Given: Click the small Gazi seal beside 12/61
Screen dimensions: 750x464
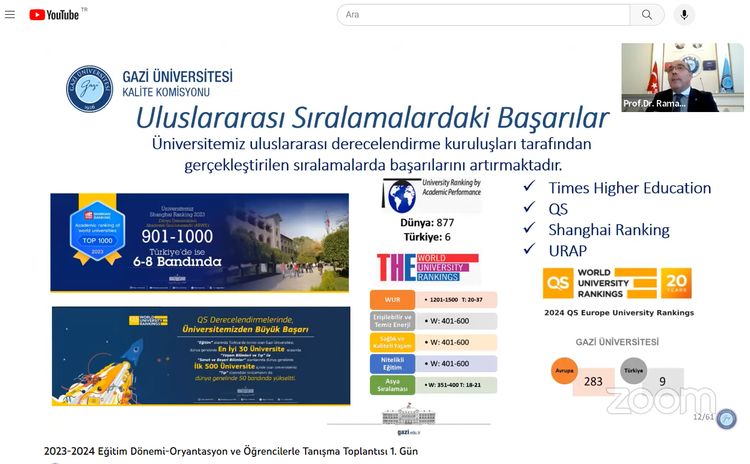Looking at the screenshot, I should click(x=726, y=419).
